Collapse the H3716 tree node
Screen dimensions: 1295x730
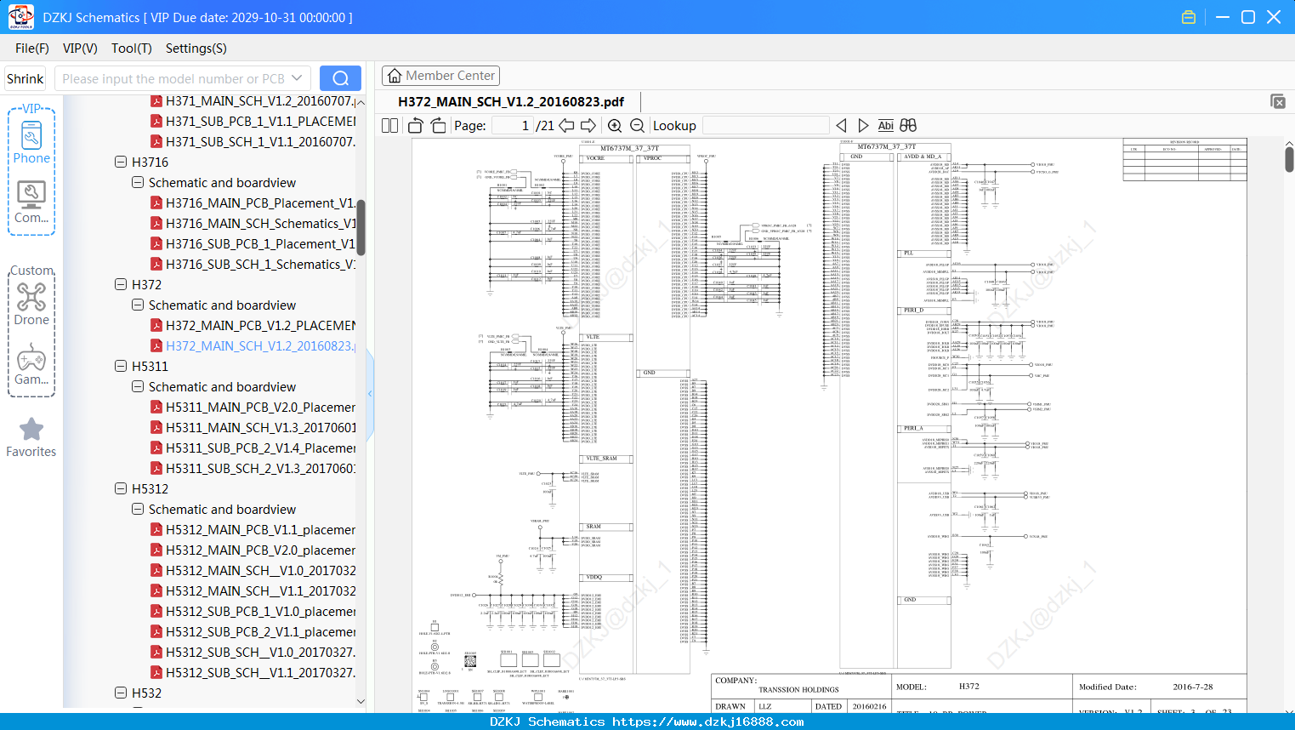(121, 162)
